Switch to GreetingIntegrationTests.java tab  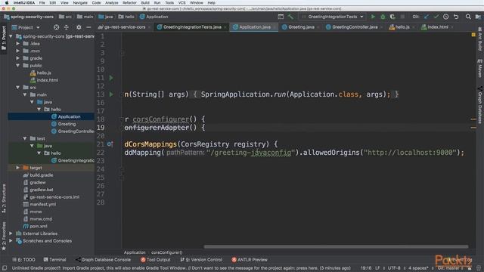tap(191, 27)
